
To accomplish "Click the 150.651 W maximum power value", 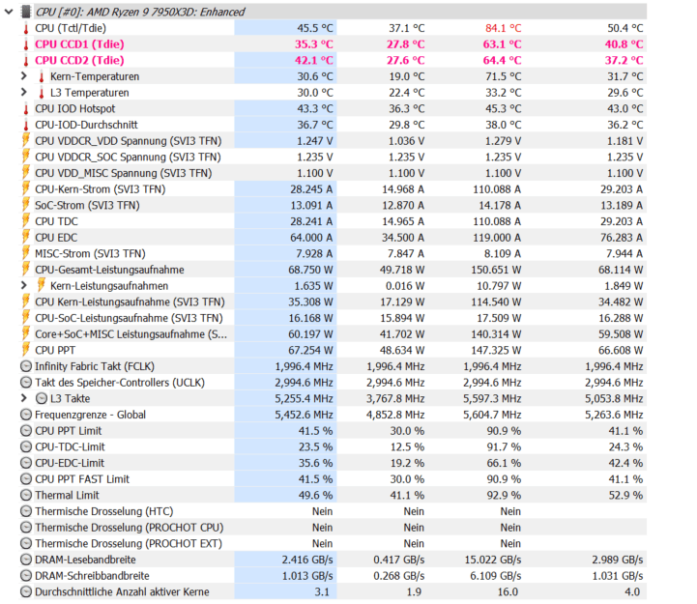I will 496,270.
